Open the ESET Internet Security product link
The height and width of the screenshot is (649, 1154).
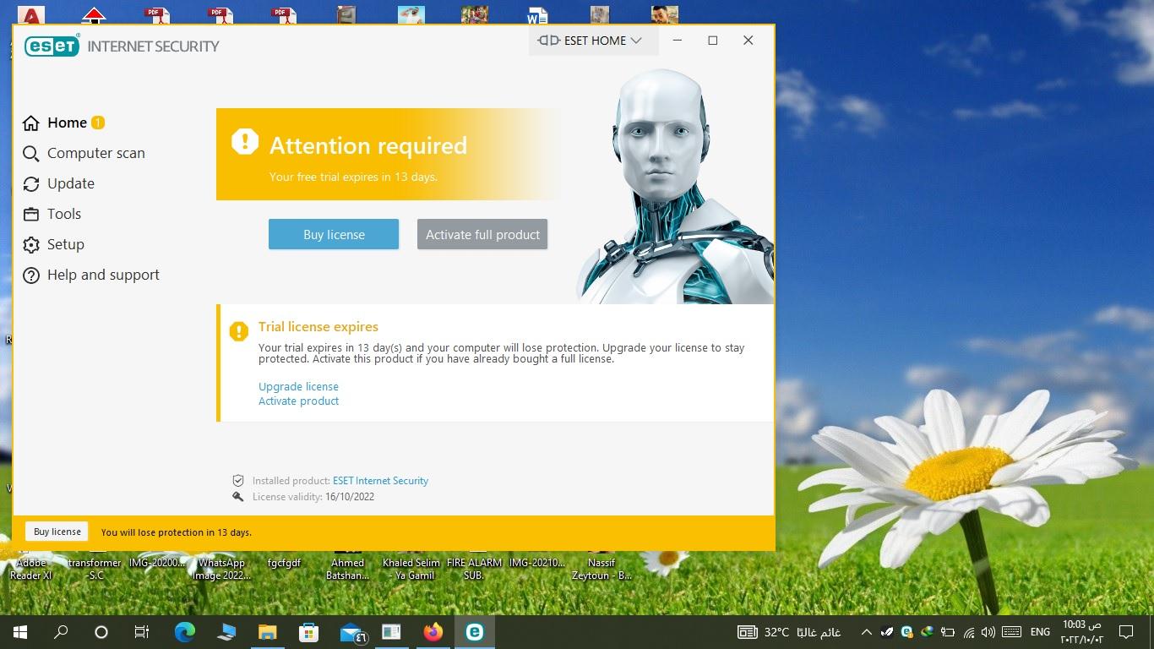[380, 480]
